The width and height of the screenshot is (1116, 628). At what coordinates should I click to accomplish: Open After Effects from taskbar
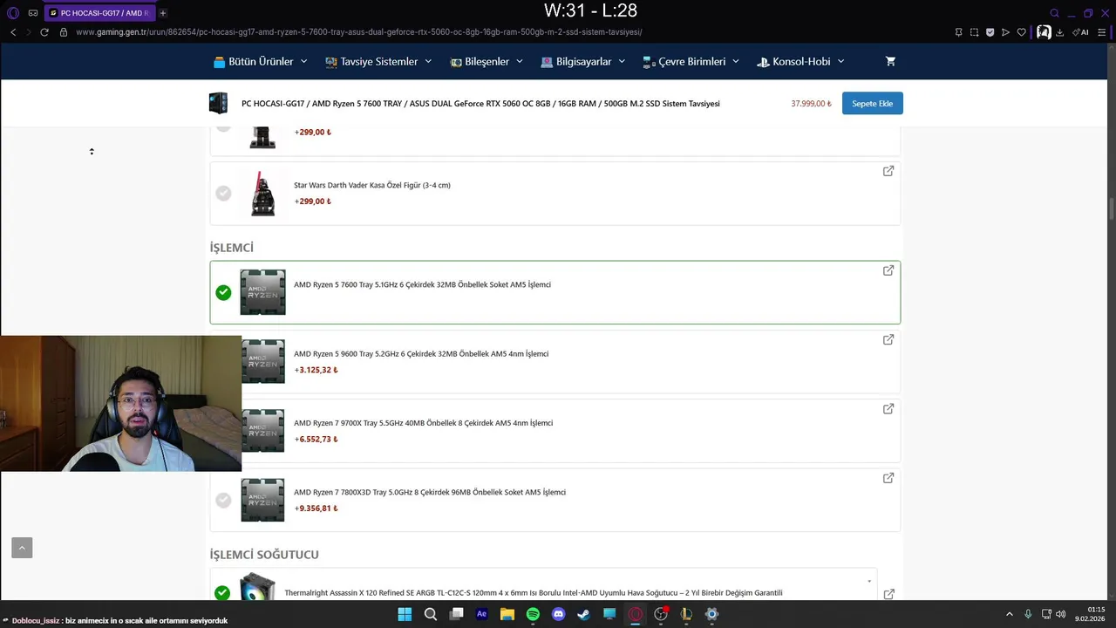[481, 614]
